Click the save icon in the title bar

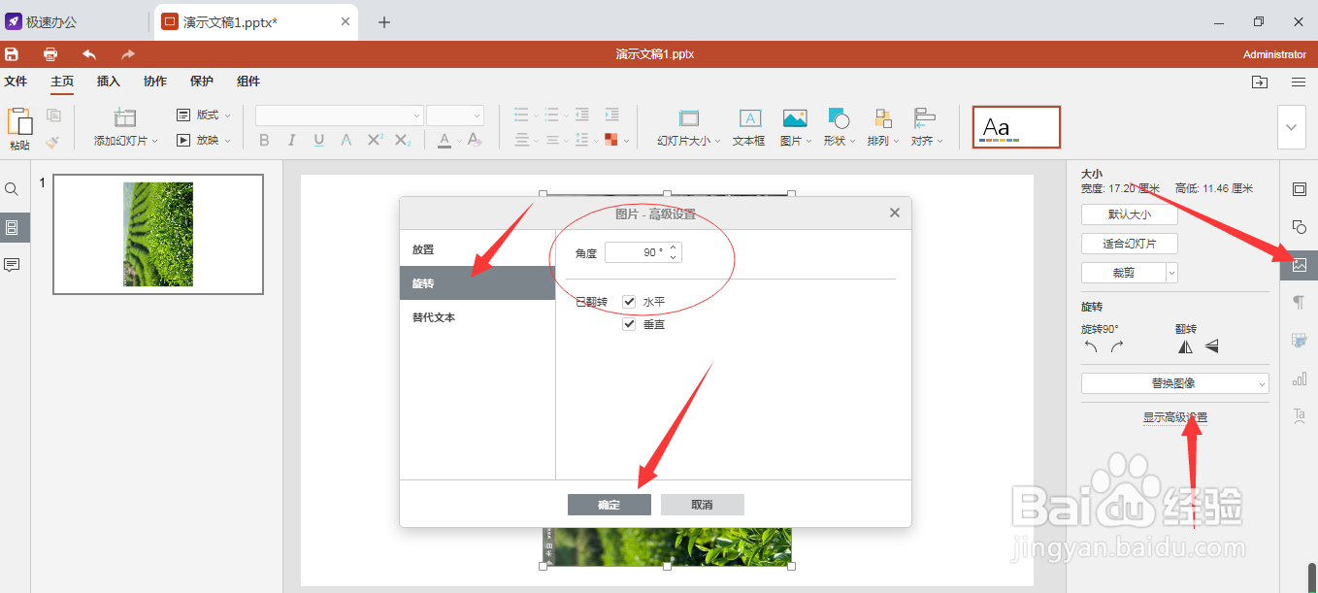pyautogui.click(x=12, y=54)
